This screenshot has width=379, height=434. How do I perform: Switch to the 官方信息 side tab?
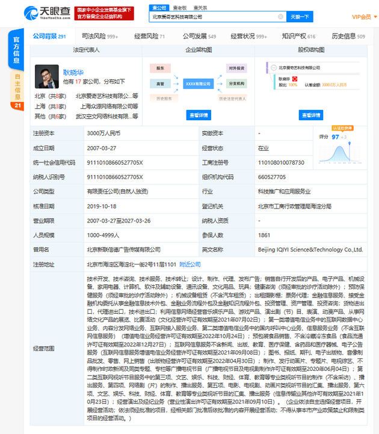[x=16, y=49]
